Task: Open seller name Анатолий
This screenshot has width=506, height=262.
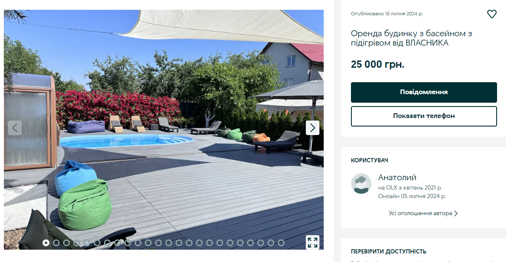Action: 397,178
